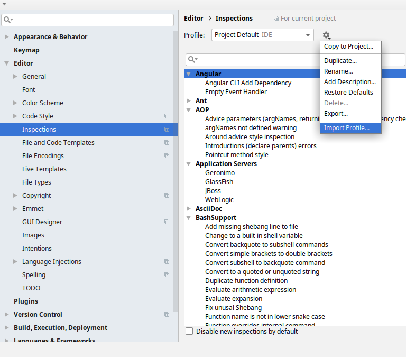Click the project icon beside Spelling

coord(167,275)
